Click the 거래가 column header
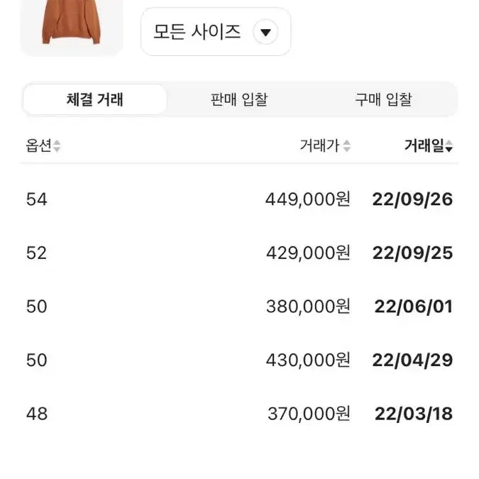479x479 pixels. 319,145
